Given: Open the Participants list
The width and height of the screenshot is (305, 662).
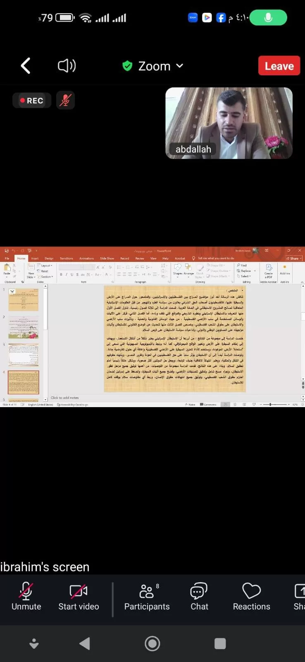Looking at the screenshot, I should point(147,596).
